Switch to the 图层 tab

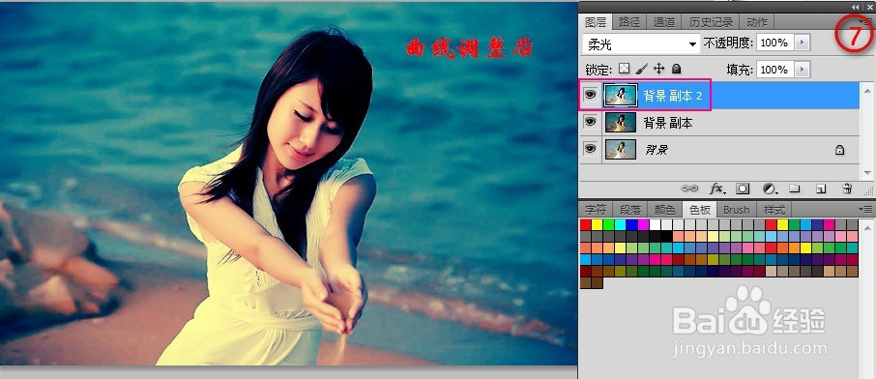coord(596,22)
